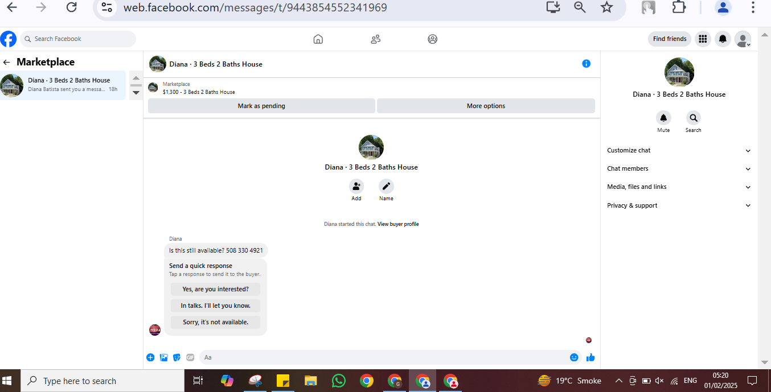Open the Friends icon in top navigation
This screenshot has width=771, height=392.
375,39
